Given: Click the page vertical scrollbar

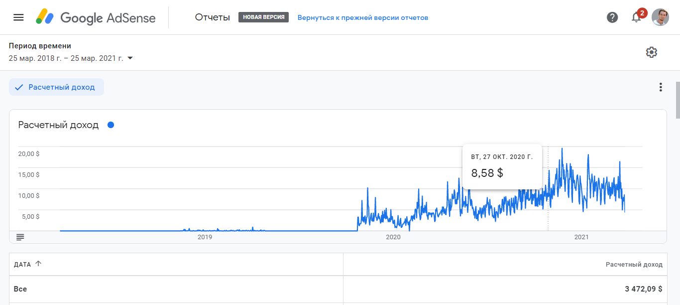Looking at the screenshot, I should (677, 100).
